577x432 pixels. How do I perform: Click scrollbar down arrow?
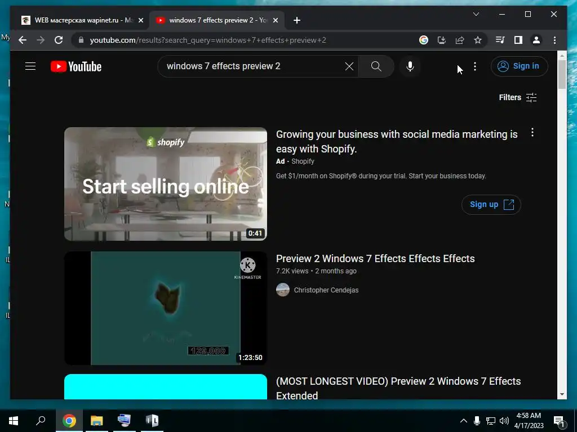[562, 394]
